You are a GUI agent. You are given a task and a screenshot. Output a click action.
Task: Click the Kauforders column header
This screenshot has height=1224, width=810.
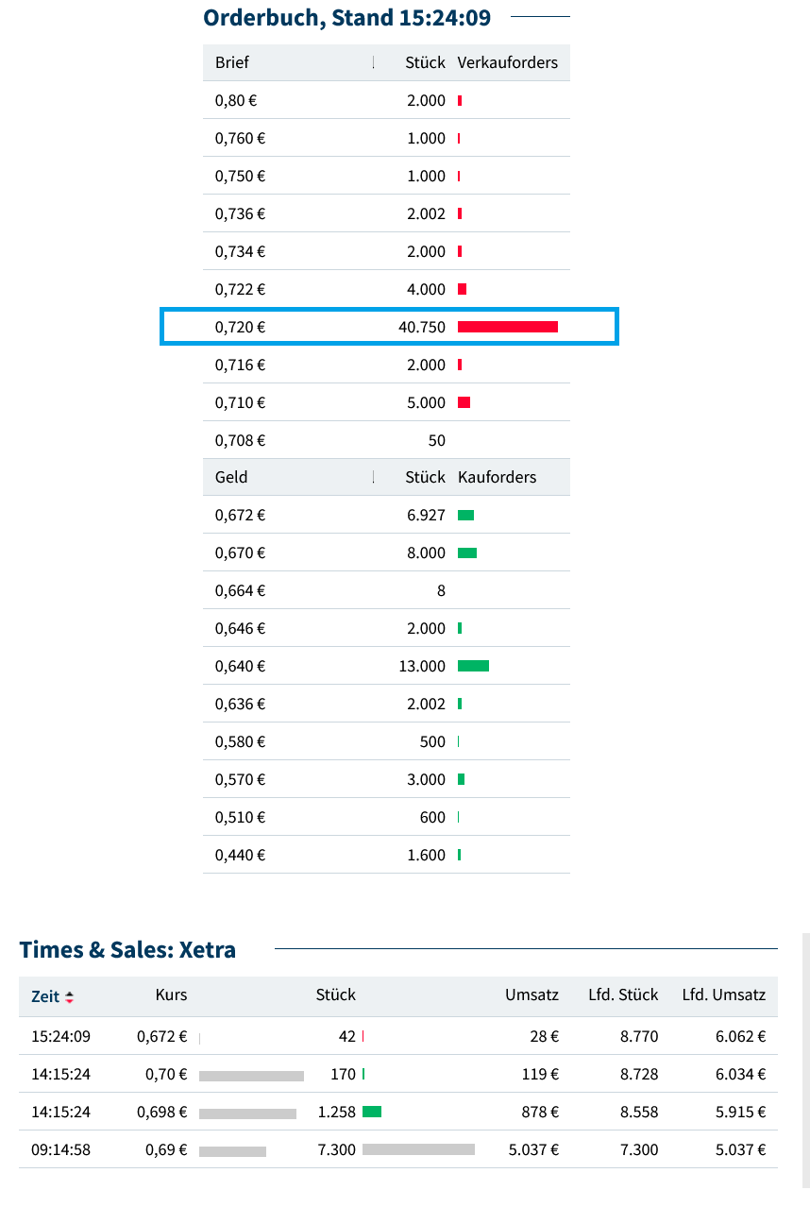tap(497, 477)
